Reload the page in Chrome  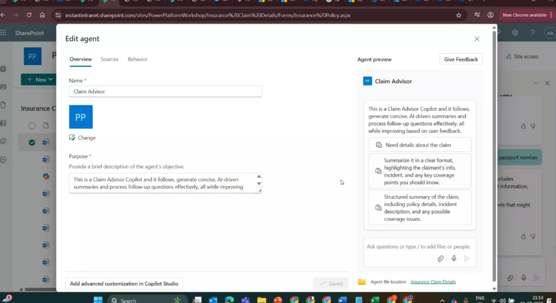click(29, 15)
